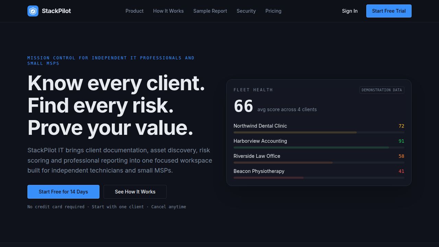
Task: Open the Product menu item
Action: [134, 11]
